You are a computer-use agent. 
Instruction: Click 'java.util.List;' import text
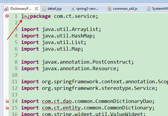(x=64, y=43)
